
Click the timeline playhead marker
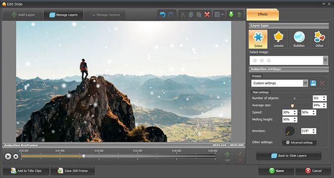pyautogui.click(x=84, y=156)
